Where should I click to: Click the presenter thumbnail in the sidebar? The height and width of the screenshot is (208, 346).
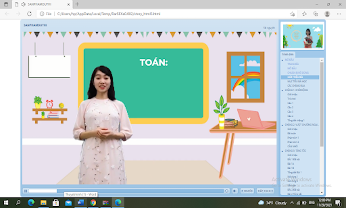303,36
